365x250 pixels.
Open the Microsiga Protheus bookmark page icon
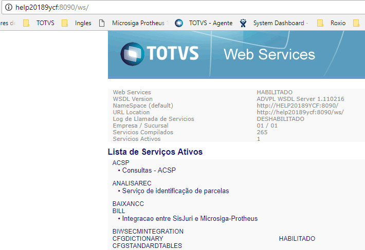click(102, 23)
